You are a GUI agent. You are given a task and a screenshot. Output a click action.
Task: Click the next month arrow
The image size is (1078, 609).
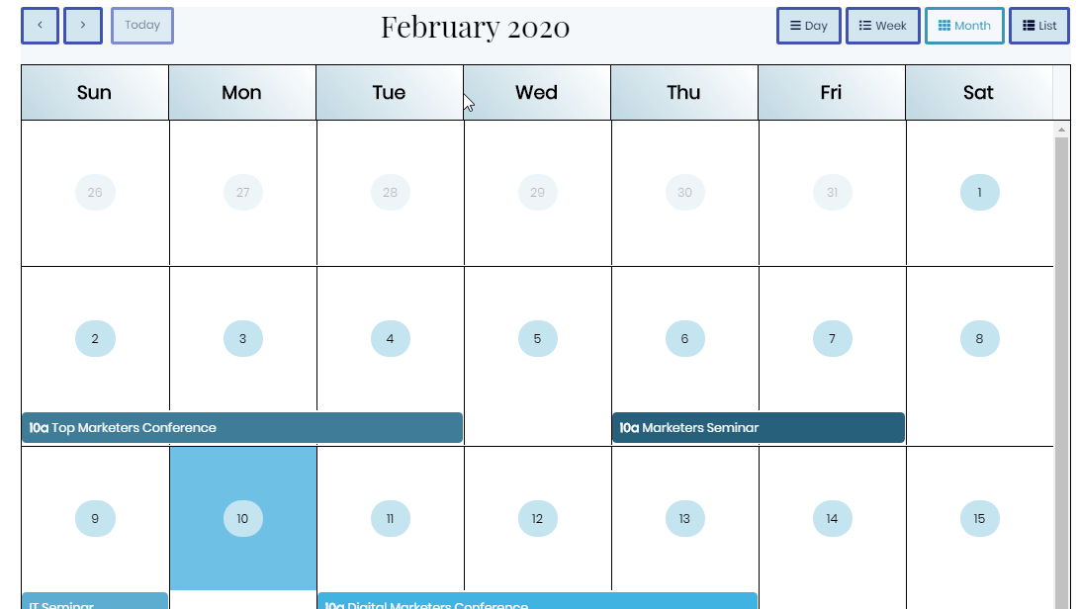(x=83, y=26)
